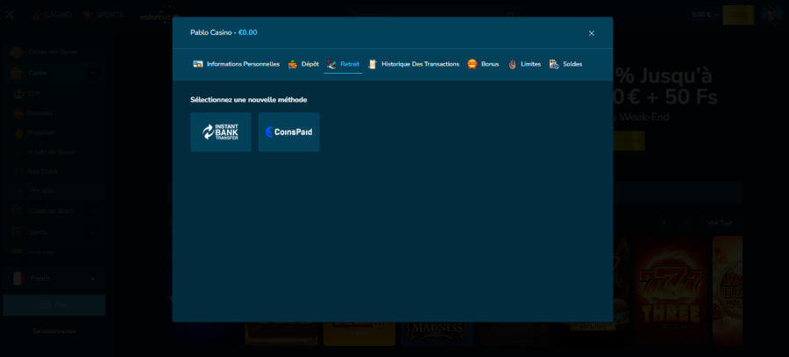The width and height of the screenshot is (789, 357).
Task: Expand the Casino section in the sidebar
Action: point(53,73)
